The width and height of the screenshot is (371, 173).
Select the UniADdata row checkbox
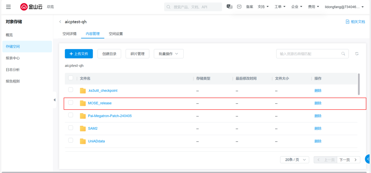coord(71,140)
